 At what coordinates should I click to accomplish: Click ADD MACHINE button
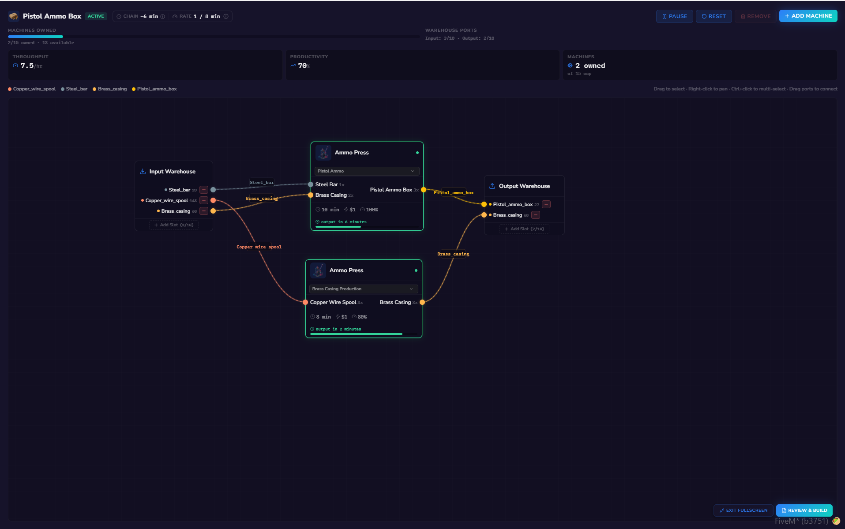808,16
